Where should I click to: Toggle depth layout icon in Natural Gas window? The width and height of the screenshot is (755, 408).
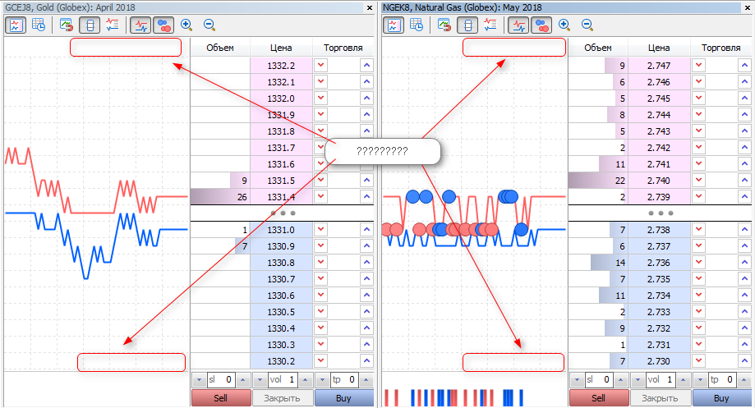467,25
